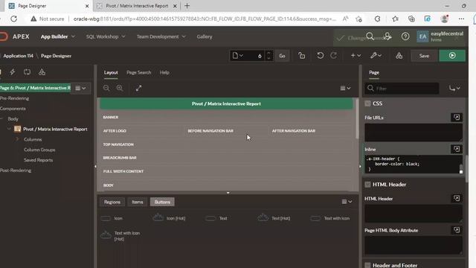Open the Help question mark menu

point(405,36)
